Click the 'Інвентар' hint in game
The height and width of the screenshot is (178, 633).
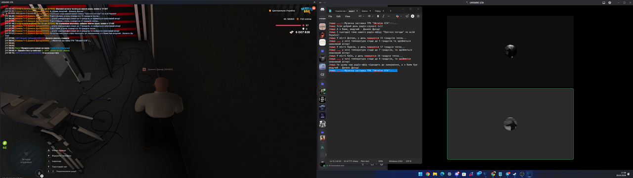click(56, 161)
